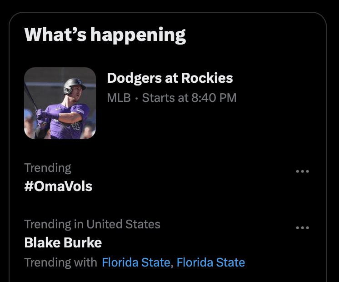Image resolution: width=339 pixels, height=282 pixels.
Task: Open the second Florida State link
Action: 210,262
